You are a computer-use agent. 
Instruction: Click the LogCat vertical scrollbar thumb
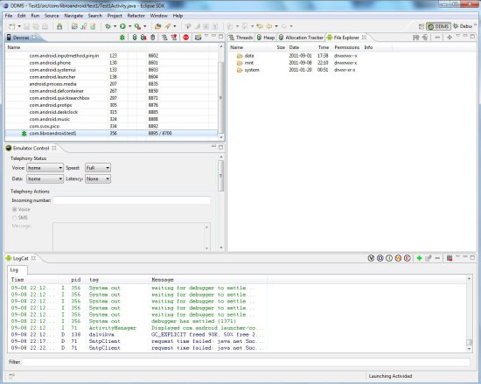(x=469, y=342)
